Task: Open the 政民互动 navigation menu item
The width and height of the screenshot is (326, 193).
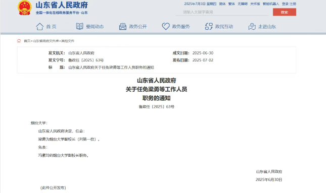Action: (x=224, y=27)
